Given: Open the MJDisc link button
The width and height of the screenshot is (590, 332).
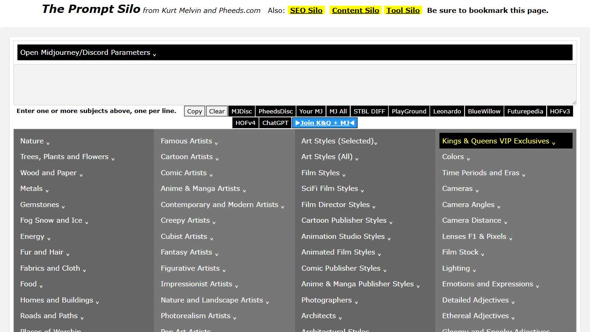Looking at the screenshot, I should pos(242,111).
